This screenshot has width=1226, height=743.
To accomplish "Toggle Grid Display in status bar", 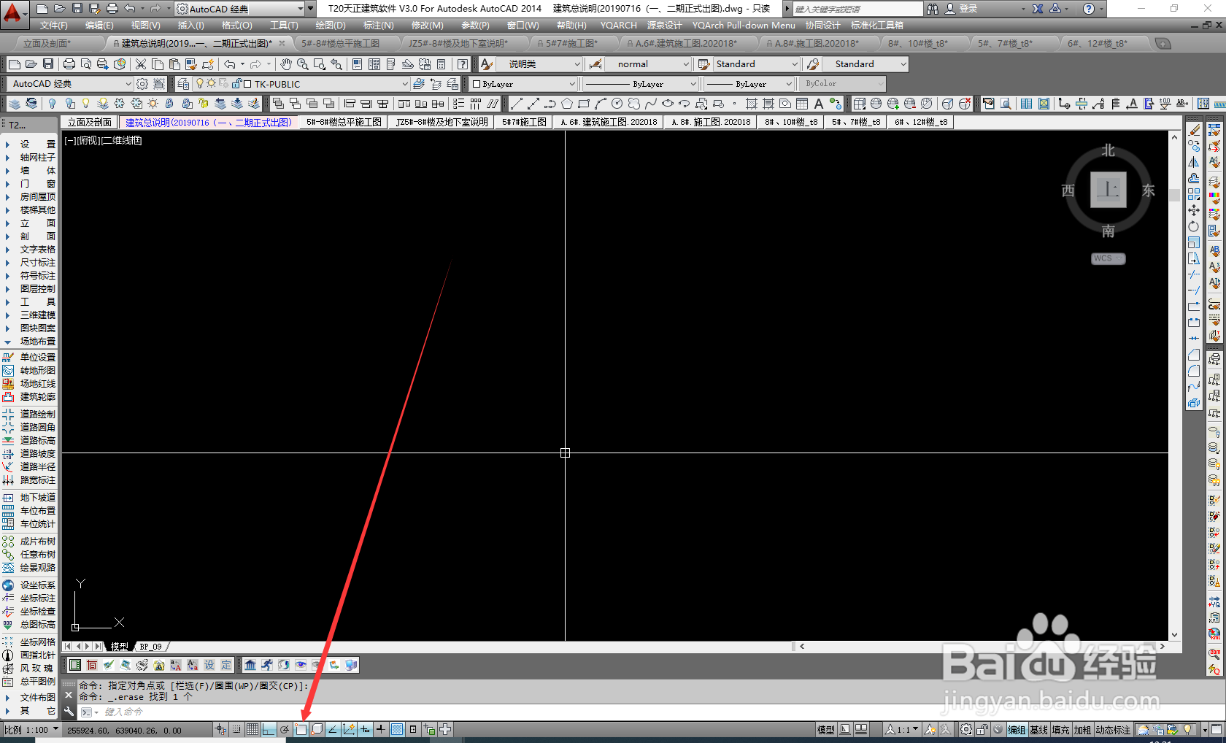I will click(x=252, y=729).
